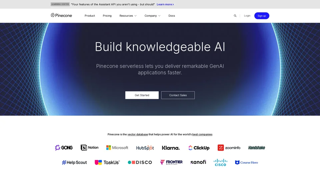
Task: Click the Gong company logo
Action: coord(64,148)
